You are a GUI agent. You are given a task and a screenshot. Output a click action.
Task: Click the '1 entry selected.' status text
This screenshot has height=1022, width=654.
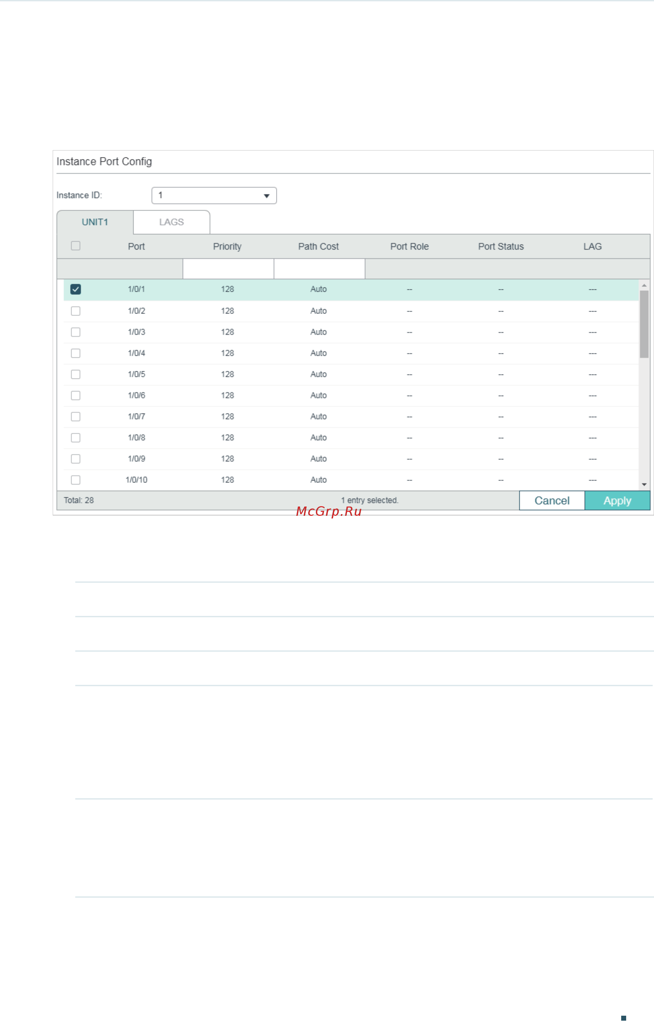[370, 501]
